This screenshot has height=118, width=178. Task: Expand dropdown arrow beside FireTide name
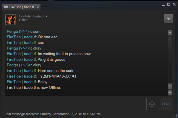coord(46,16)
